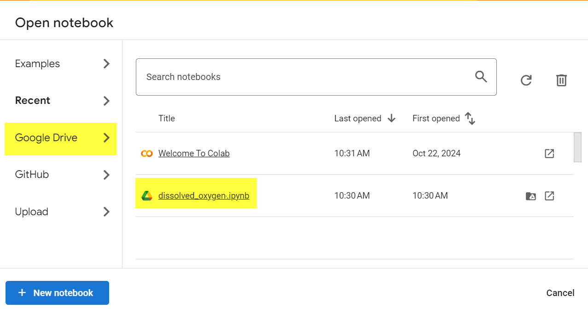The height and width of the screenshot is (314, 588).
Task: Open the dissolved_oxygen.ipynb link
Action: click(x=204, y=196)
